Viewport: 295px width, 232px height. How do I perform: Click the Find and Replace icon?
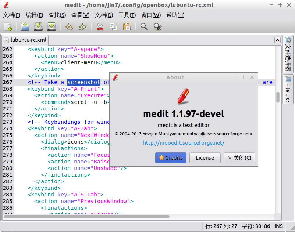coord(158,27)
